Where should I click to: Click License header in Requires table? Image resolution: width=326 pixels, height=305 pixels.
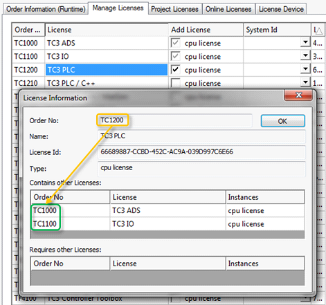click(x=168, y=264)
